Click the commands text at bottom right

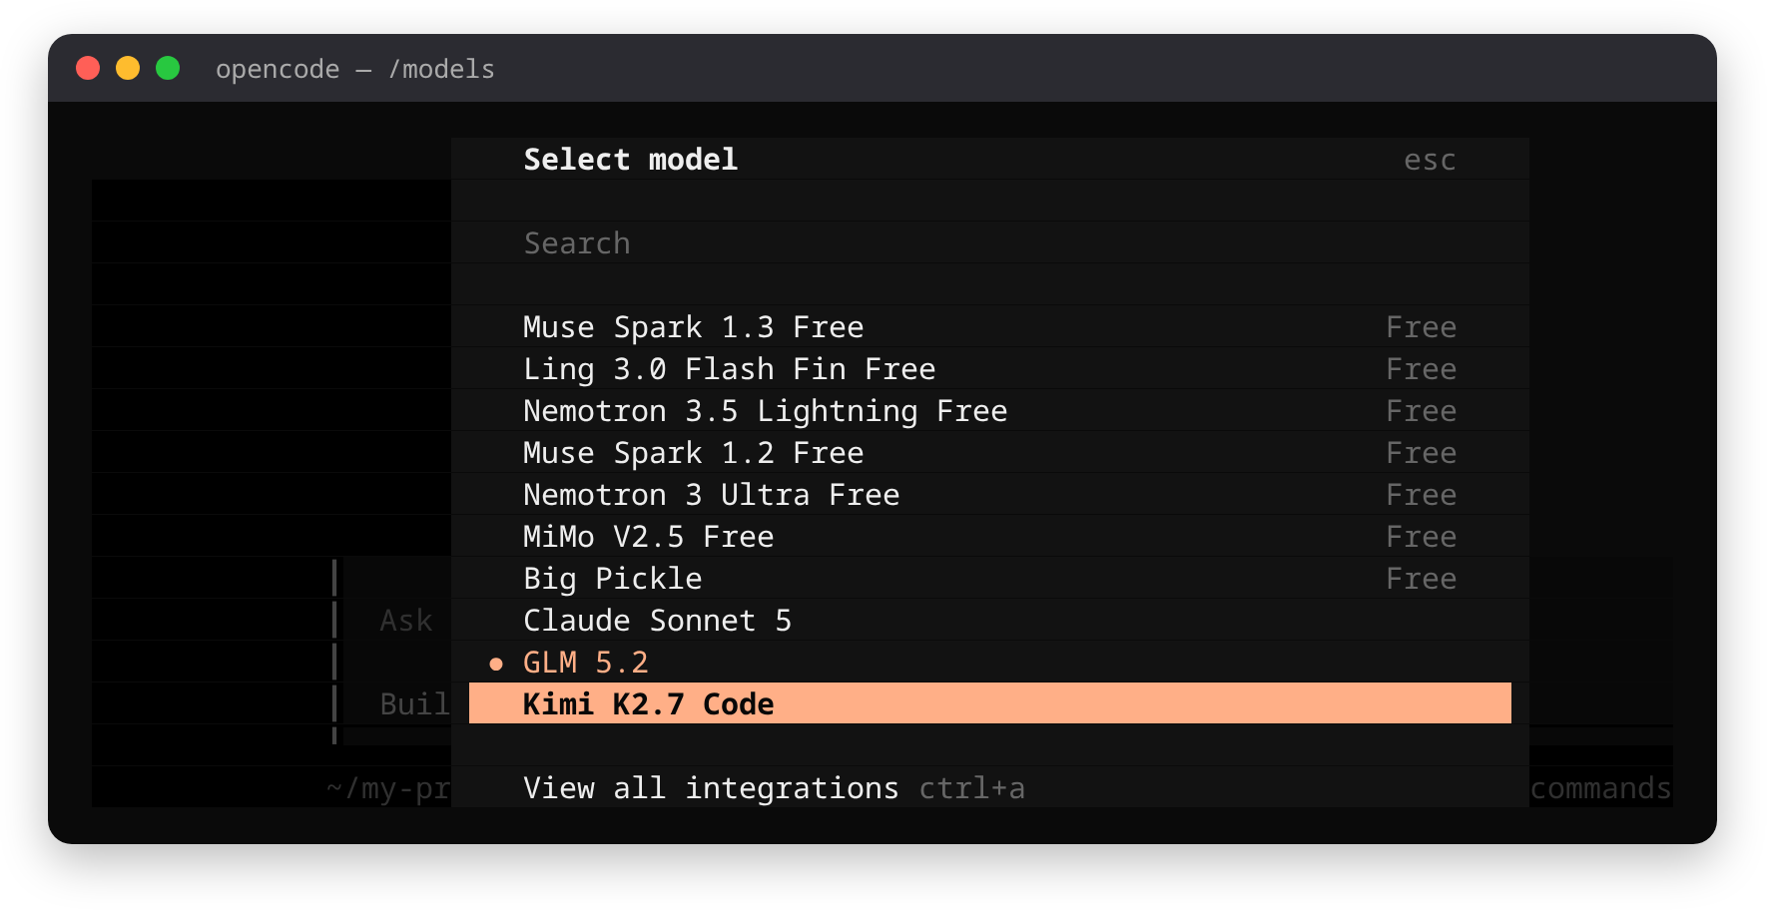pos(1601,788)
